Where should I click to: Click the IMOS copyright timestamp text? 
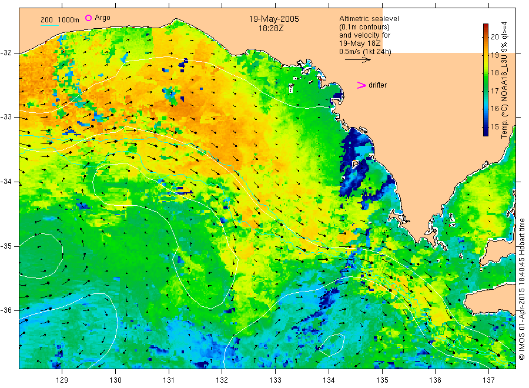522,289
